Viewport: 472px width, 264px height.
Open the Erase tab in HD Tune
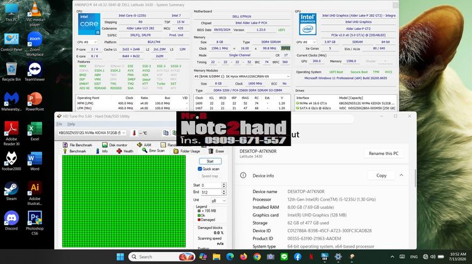pyautogui.click(x=216, y=151)
